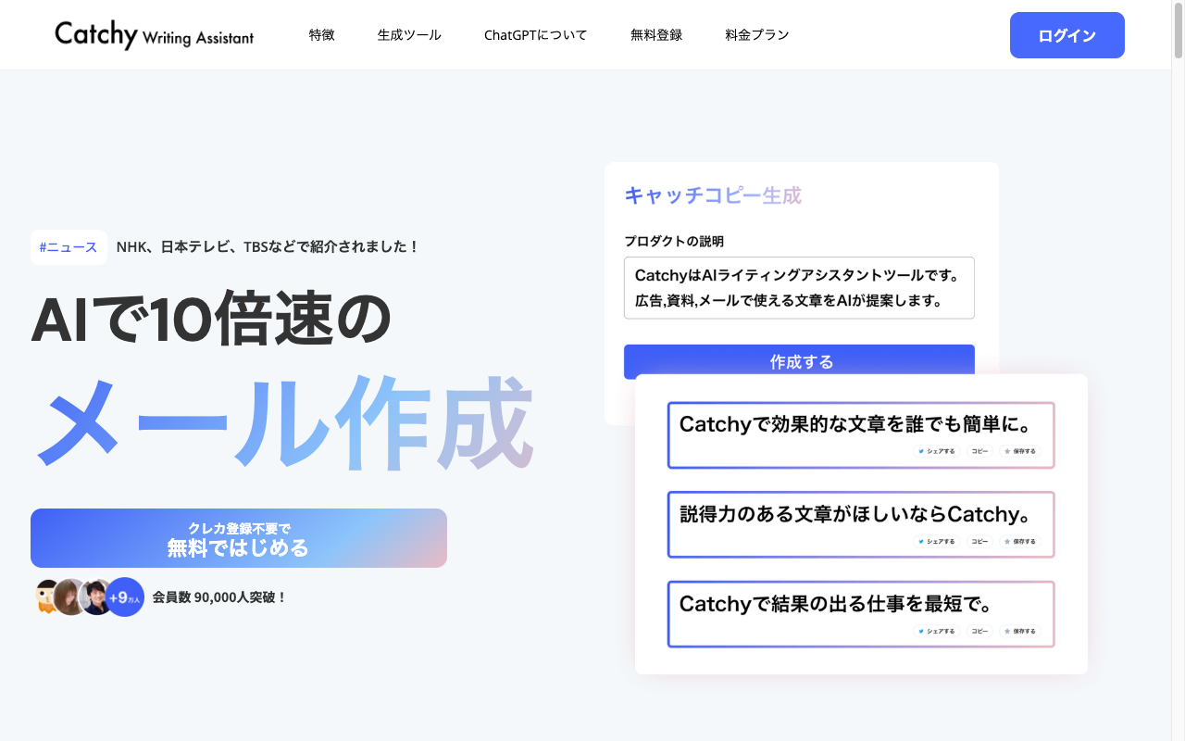This screenshot has width=1185, height=741.
Task: Copy '説得力のある文章がほしいならCatchy。' result
Action: point(979,542)
